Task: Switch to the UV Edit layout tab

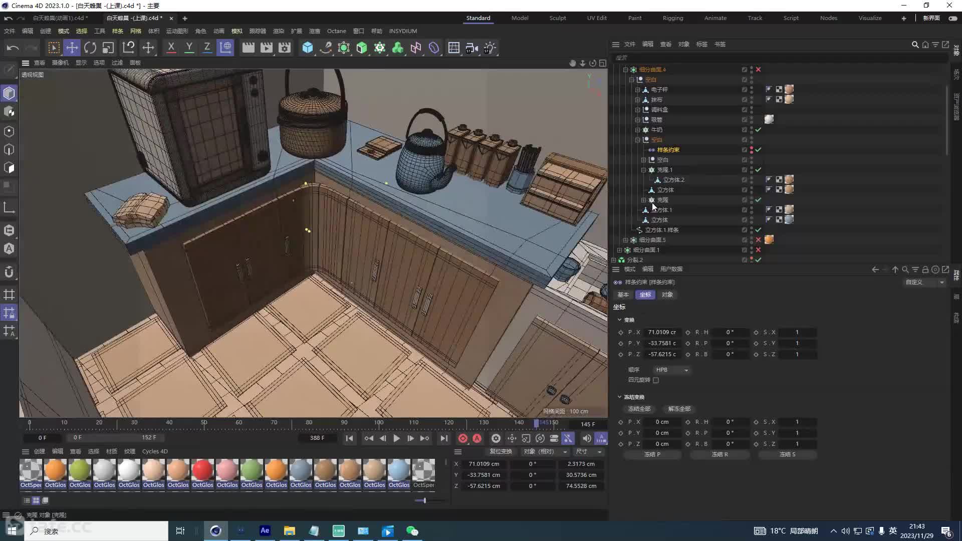Action: (597, 18)
